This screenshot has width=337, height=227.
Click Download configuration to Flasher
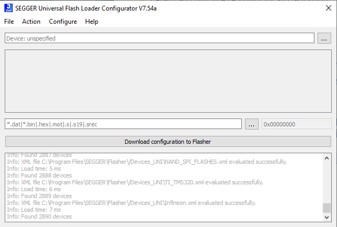168,142
